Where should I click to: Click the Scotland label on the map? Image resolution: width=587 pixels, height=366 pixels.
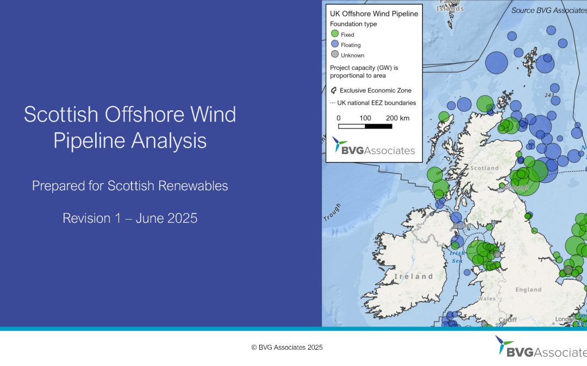(484, 168)
